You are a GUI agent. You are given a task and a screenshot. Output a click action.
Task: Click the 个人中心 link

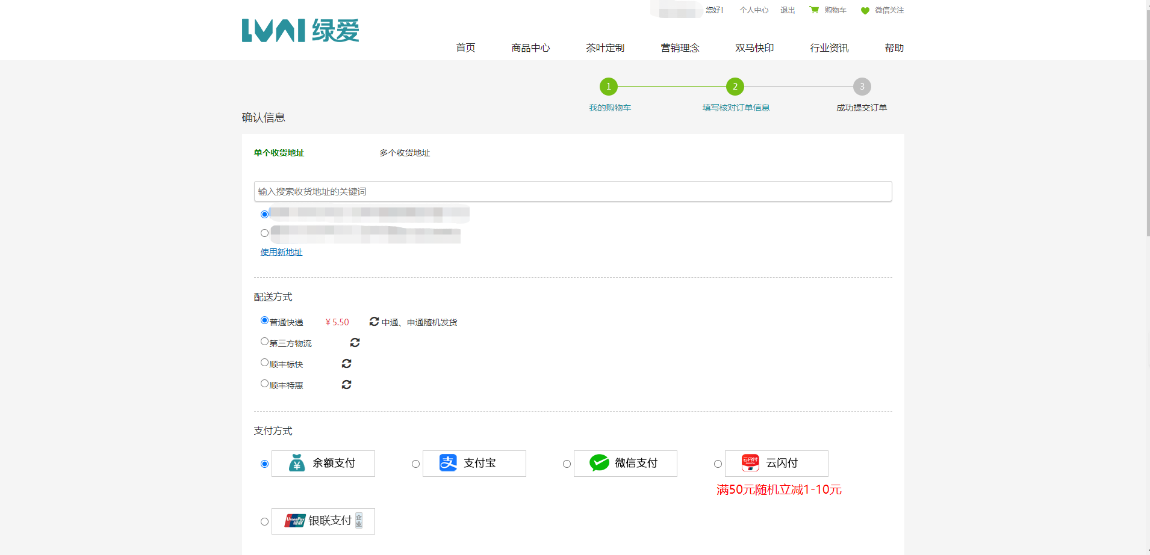[754, 10]
